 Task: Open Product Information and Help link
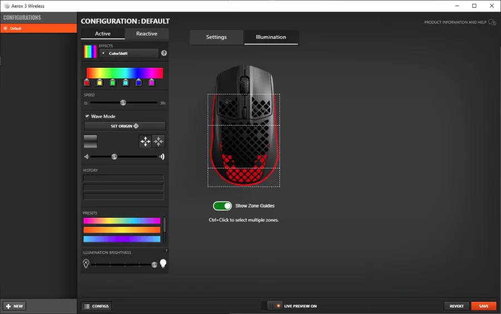point(455,22)
